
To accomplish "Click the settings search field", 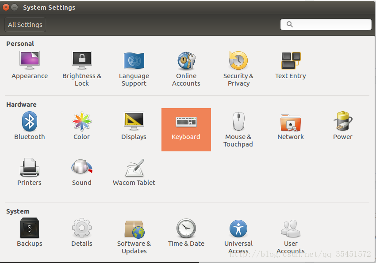I will click(x=326, y=24).
